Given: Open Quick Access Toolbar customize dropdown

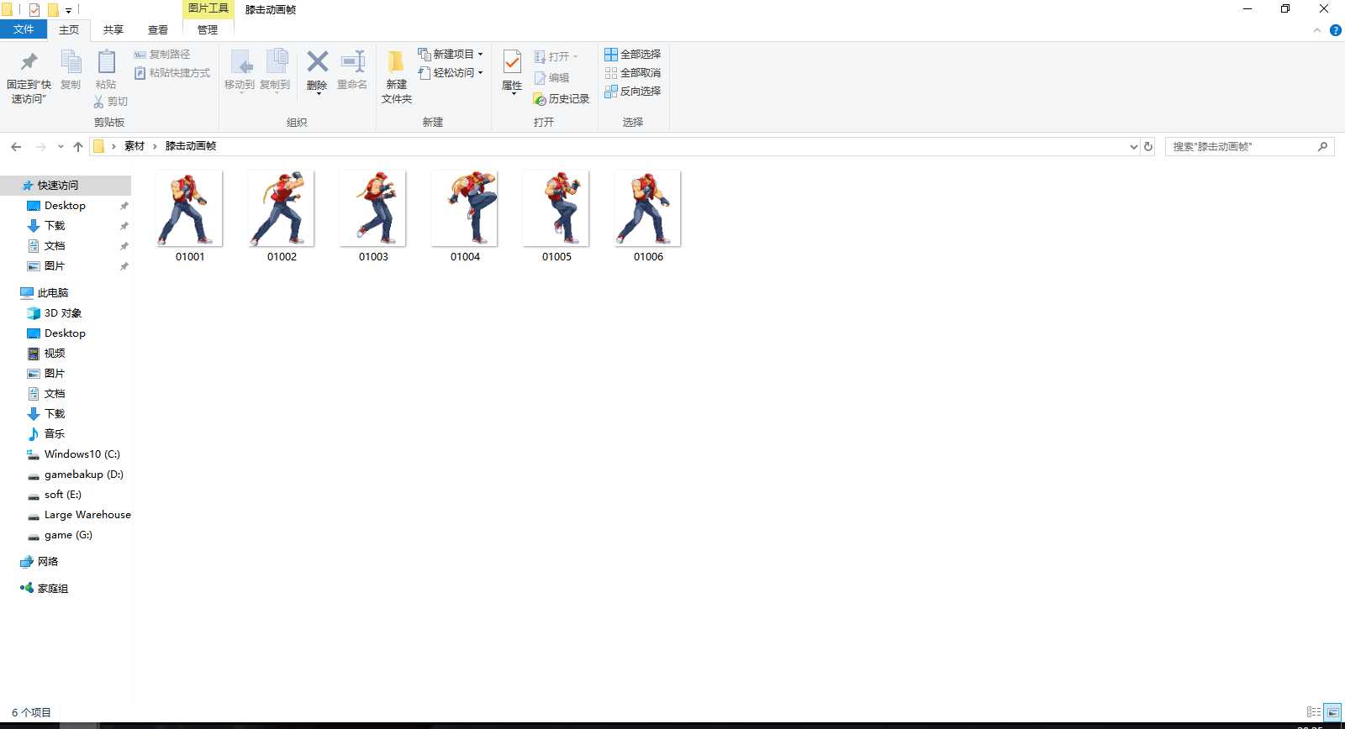Looking at the screenshot, I should [x=68, y=10].
